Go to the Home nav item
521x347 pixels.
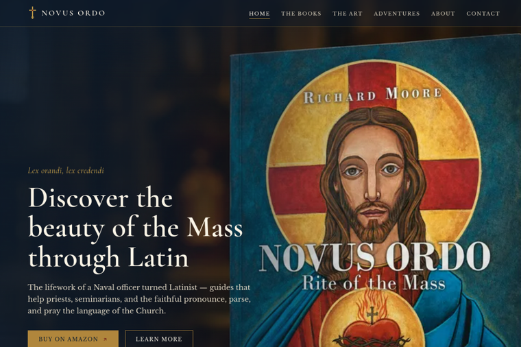click(260, 14)
